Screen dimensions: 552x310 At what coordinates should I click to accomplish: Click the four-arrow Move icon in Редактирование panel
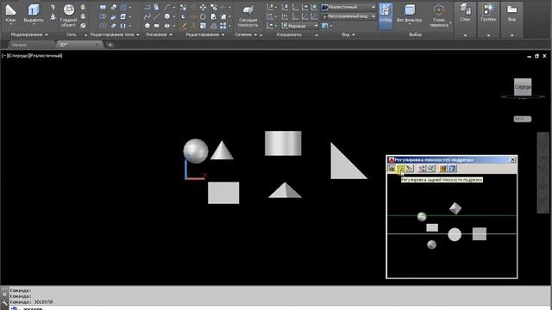pos(204,7)
